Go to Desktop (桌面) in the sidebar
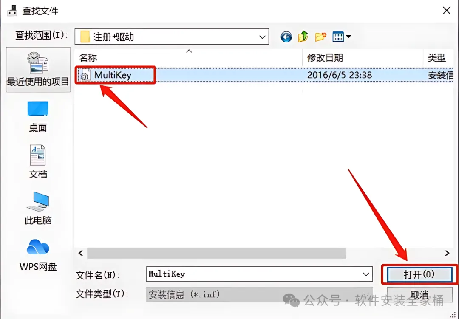Image resolution: width=459 pixels, height=319 pixels. coord(38,116)
